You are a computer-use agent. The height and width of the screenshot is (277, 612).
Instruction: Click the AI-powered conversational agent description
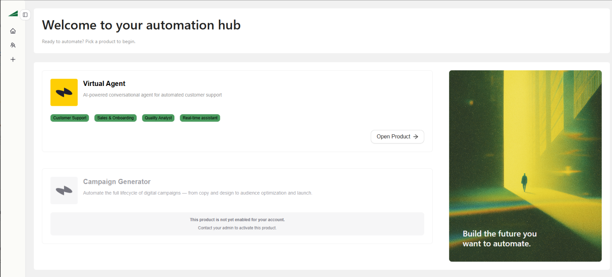[152, 95]
